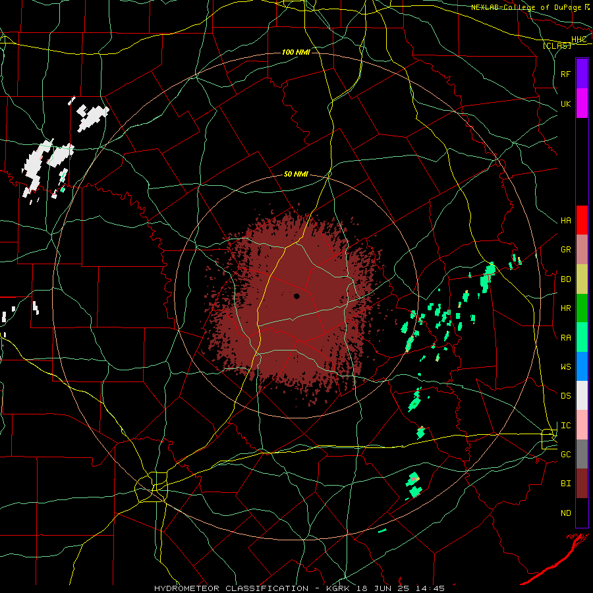Click the "IC" legend label
The width and height of the screenshot is (593, 593).
point(565,426)
